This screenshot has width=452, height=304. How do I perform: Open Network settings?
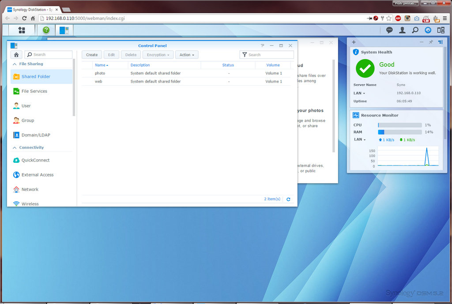[41, 189]
